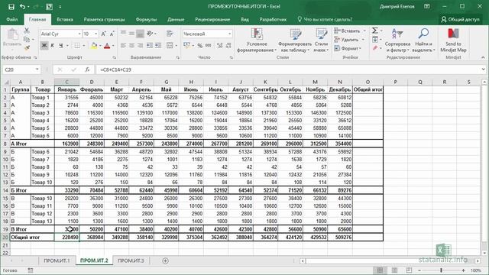489x275 pixels.
Task: Click the Формат cells button
Action: click(348, 48)
